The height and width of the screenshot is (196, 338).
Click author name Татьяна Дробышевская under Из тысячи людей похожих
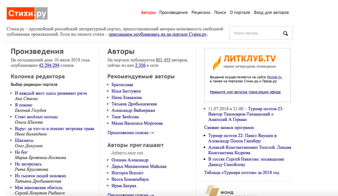point(38,181)
